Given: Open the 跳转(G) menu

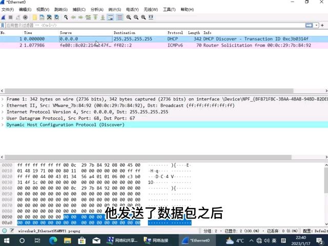Looking at the screenshot, I should click(x=61, y=10).
